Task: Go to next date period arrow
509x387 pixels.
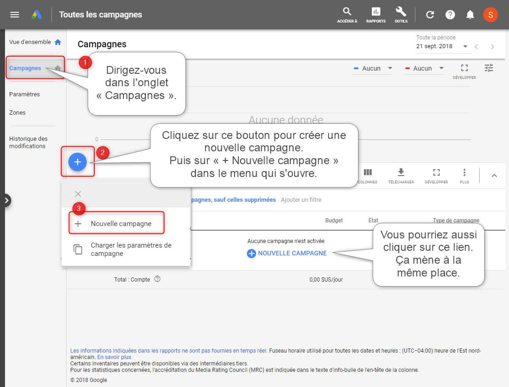Action: click(492, 47)
